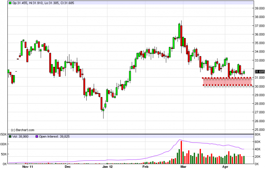265x169 pixels.
Task: Click the purple Open Interest legend swatch
Action: point(37,137)
